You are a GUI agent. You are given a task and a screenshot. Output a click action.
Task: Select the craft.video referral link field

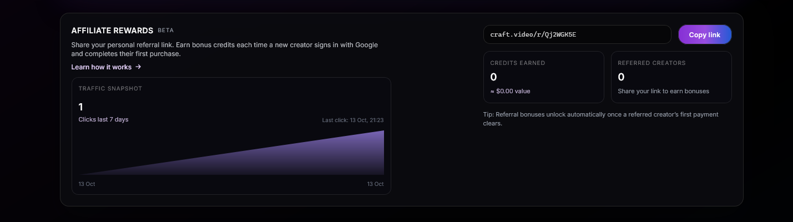click(x=577, y=34)
